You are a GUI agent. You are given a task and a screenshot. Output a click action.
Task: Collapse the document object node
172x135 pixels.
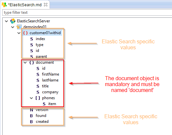click(25, 62)
